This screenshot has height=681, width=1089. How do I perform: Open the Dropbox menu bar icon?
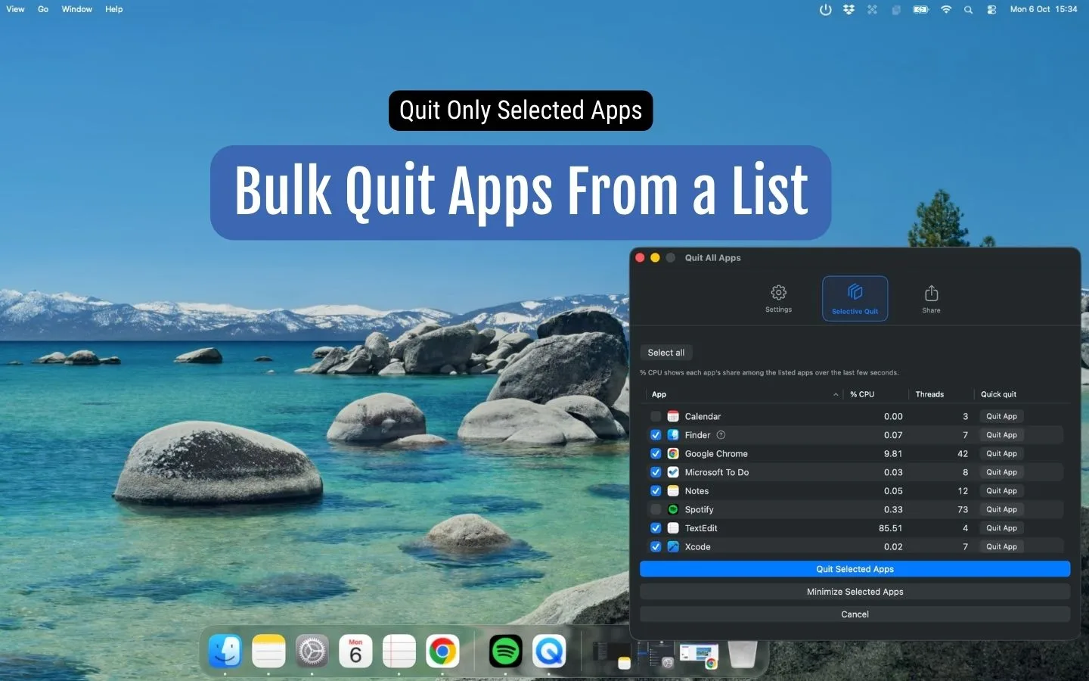pyautogui.click(x=849, y=9)
